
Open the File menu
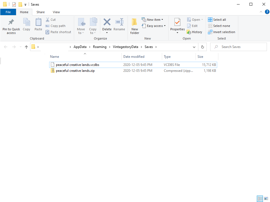coord(8,12)
